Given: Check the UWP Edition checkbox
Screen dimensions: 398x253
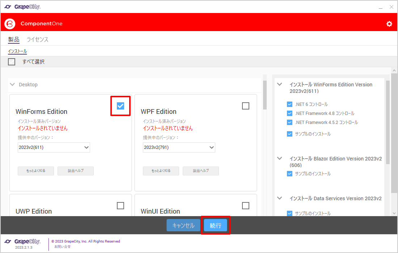Looking at the screenshot, I should tap(120, 205).
